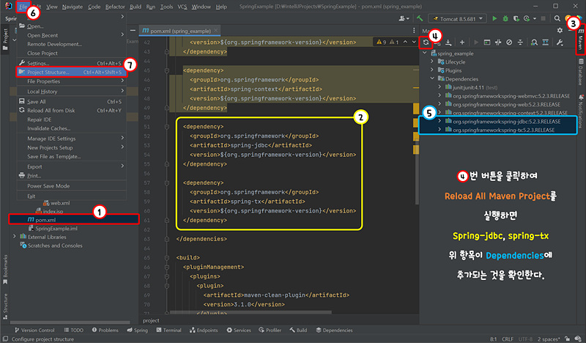The height and width of the screenshot is (343, 586).
Task: Click the editor horizontal scrollbar
Action: [x=251, y=312]
